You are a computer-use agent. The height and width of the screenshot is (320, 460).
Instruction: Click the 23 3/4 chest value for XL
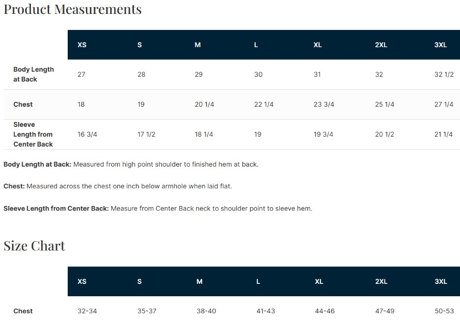click(x=324, y=104)
